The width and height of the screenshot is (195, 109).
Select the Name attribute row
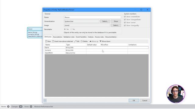(x=97, y=48)
